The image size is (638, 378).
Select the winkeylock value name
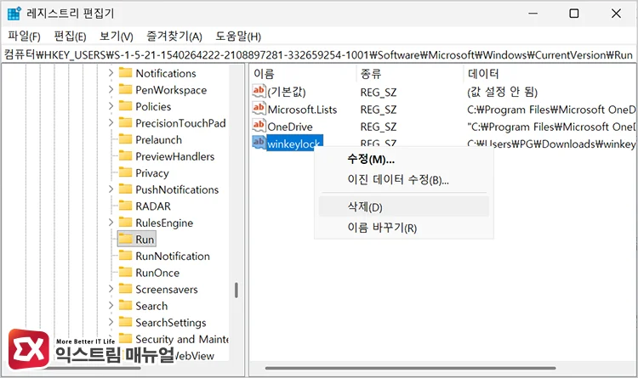294,143
